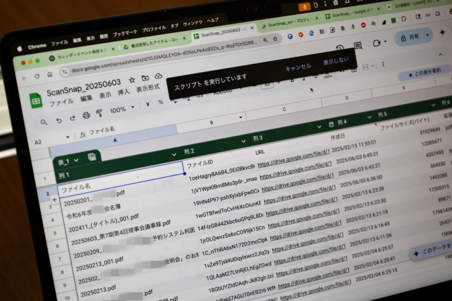Image resolution: width=452 pixels, height=301 pixels.
Task: Click 表示しない on the script notification
Action: 335,61
